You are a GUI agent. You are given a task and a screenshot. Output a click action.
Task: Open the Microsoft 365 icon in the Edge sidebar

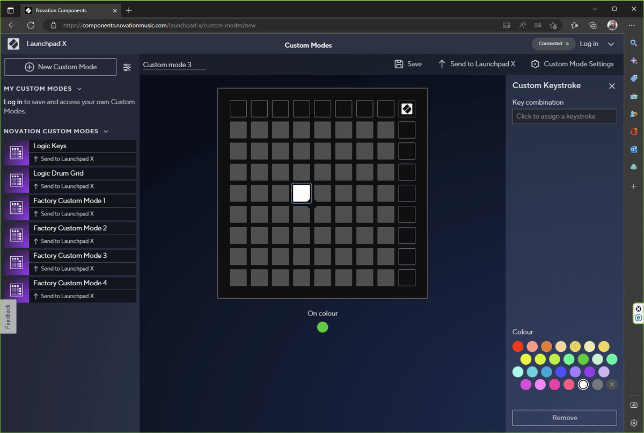point(634,132)
